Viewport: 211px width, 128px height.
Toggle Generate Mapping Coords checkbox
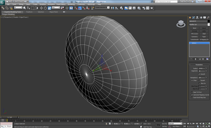192,95
